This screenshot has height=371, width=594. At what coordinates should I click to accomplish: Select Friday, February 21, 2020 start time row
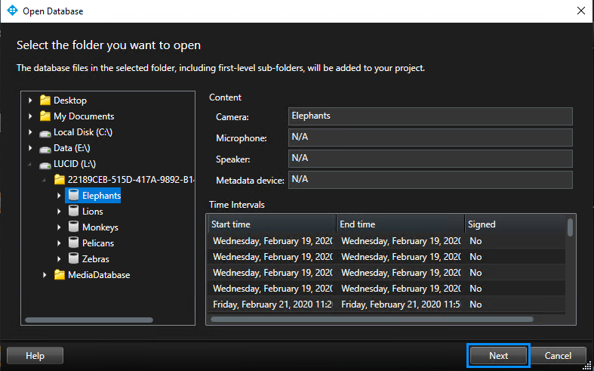click(272, 305)
